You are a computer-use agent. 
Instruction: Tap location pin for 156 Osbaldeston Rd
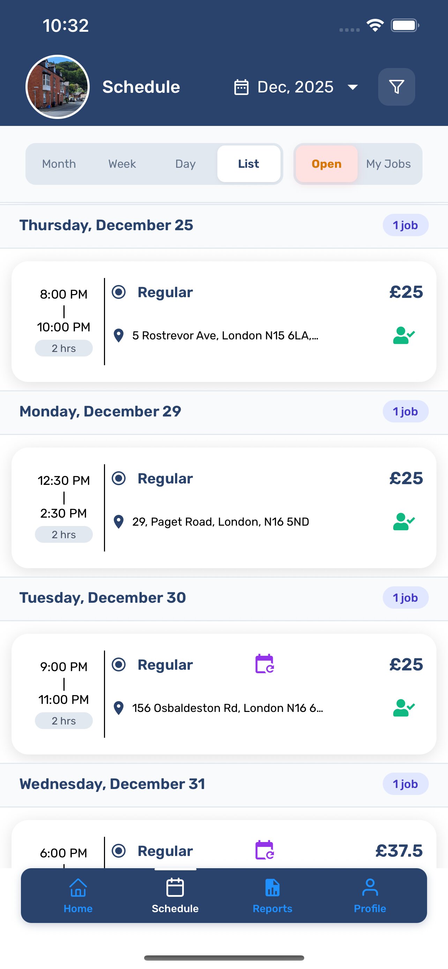tap(119, 708)
